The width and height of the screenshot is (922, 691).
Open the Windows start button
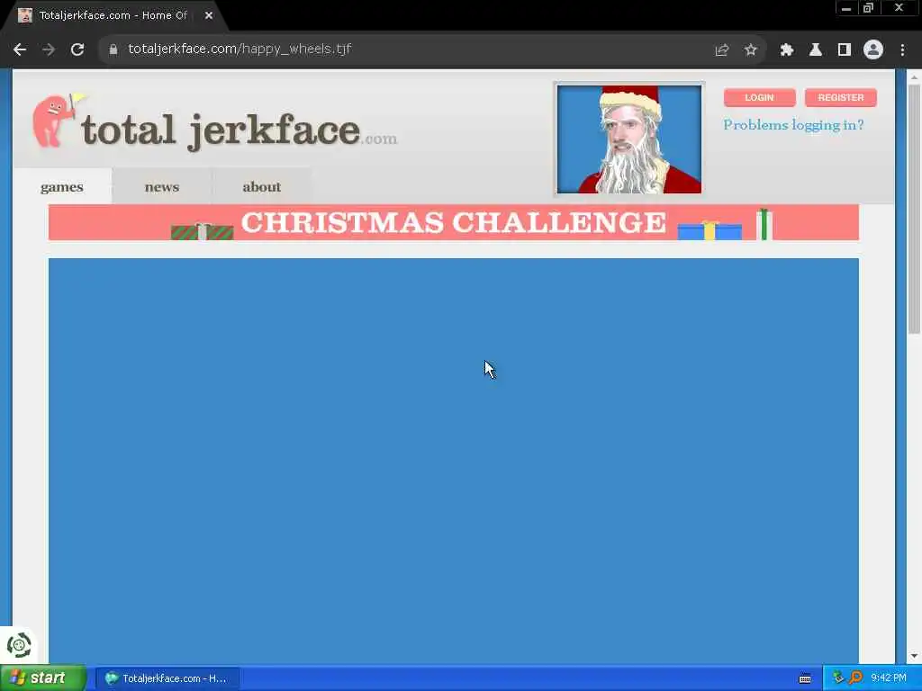43,678
